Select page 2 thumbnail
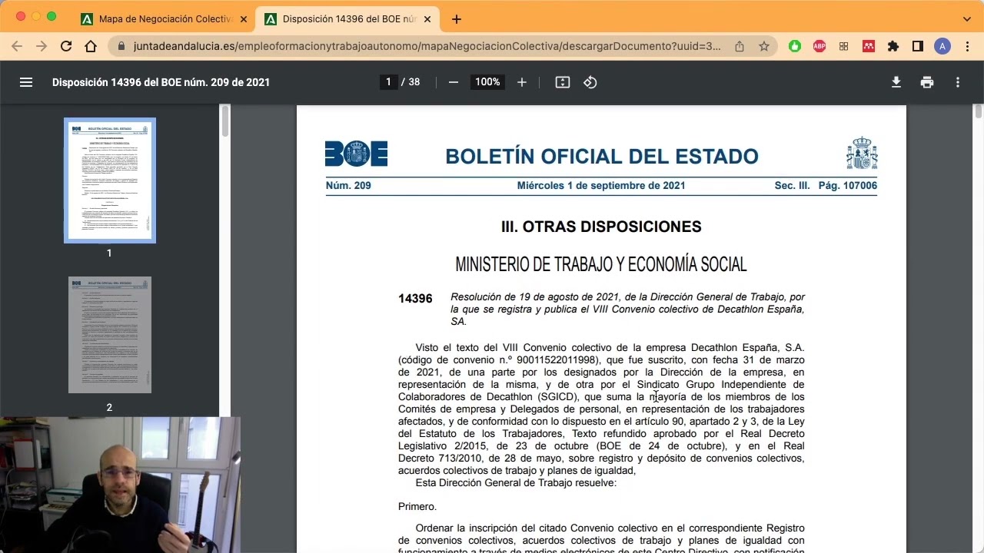984x553 pixels. (x=110, y=335)
